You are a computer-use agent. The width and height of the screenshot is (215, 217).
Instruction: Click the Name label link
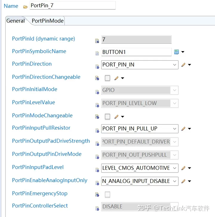click(11, 6)
